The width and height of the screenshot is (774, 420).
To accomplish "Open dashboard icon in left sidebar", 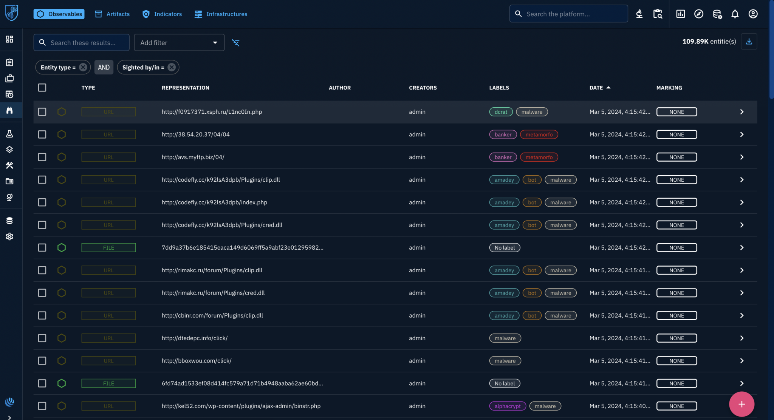I will [x=9, y=39].
